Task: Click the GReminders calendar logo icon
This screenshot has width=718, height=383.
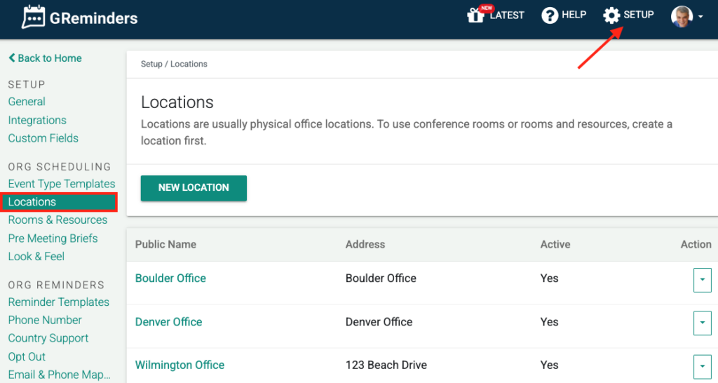Action: [33, 18]
